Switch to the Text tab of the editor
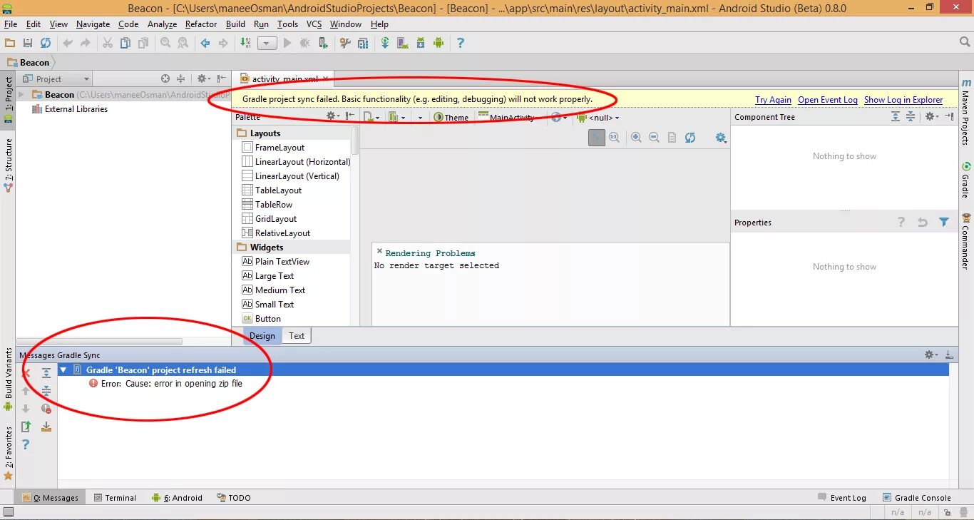 click(x=297, y=335)
